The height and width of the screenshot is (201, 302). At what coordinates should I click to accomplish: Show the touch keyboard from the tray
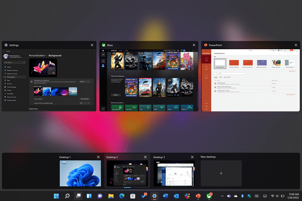257,196
